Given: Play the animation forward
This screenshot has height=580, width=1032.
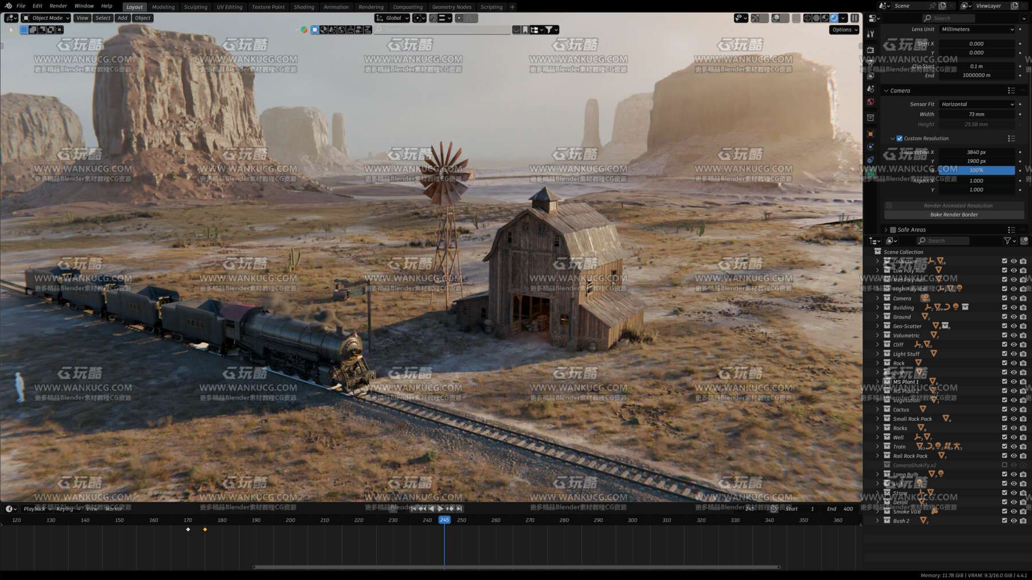Looking at the screenshot, I should tap(440, 509).
